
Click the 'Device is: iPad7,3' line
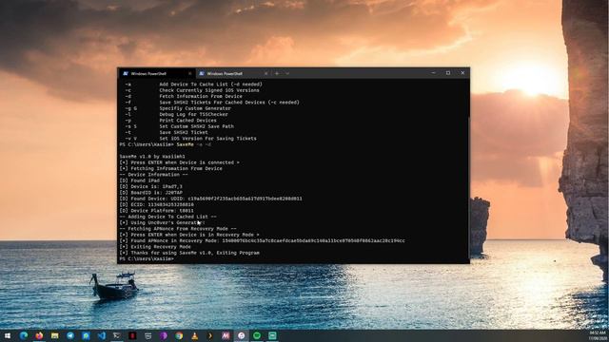coord(150,186)
